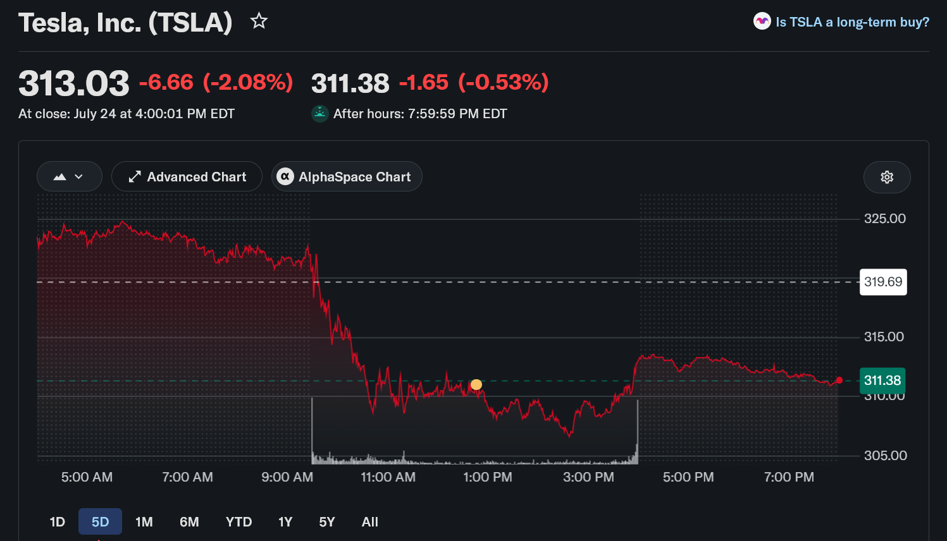Screen dimensions: 947x541
Task: Click the orange event marker on chart
Action: pos(476,384)
